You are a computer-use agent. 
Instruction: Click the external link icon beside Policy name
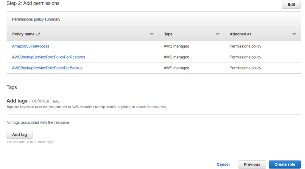tap(38, 34)
